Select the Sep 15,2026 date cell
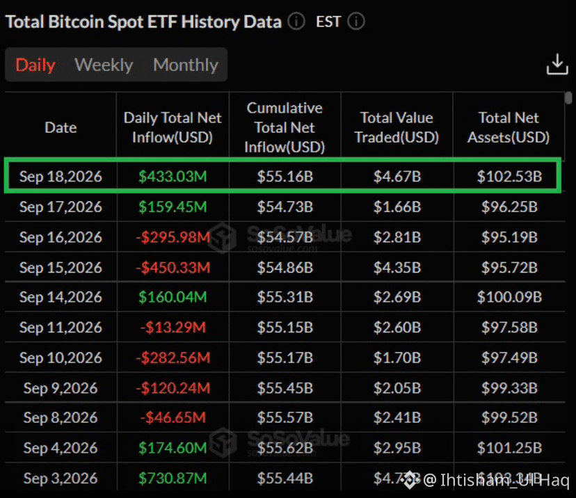This screenshot has height=498, width=576. coord(61,267)
